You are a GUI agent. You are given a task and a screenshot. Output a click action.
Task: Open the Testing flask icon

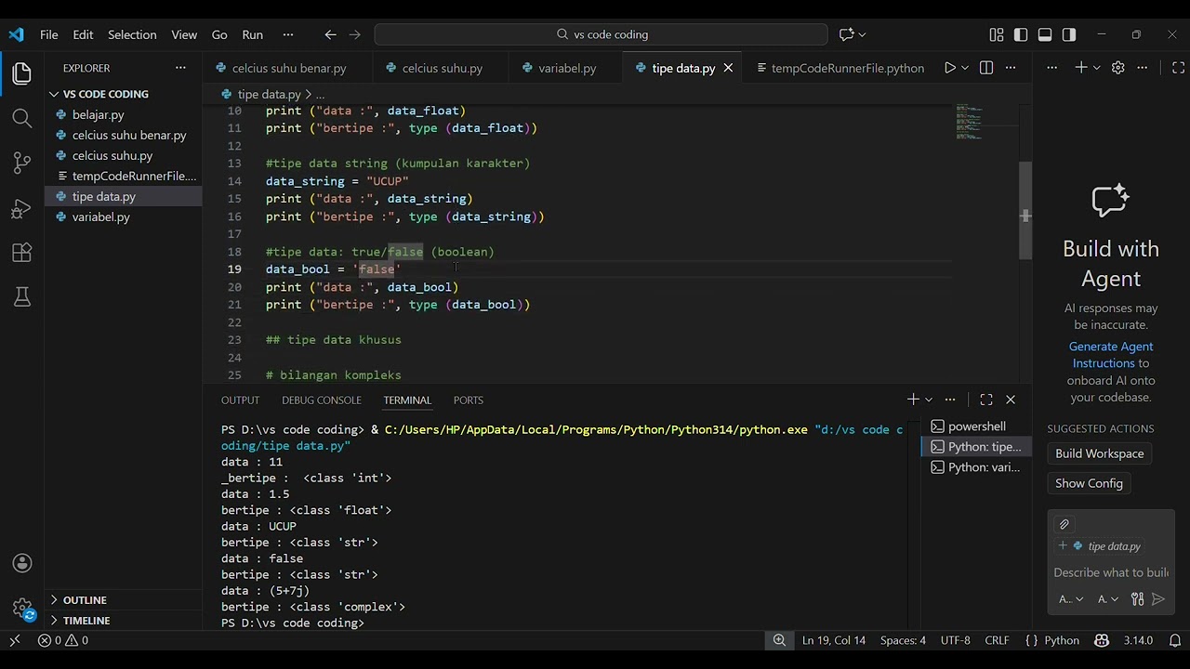(22, 297)
